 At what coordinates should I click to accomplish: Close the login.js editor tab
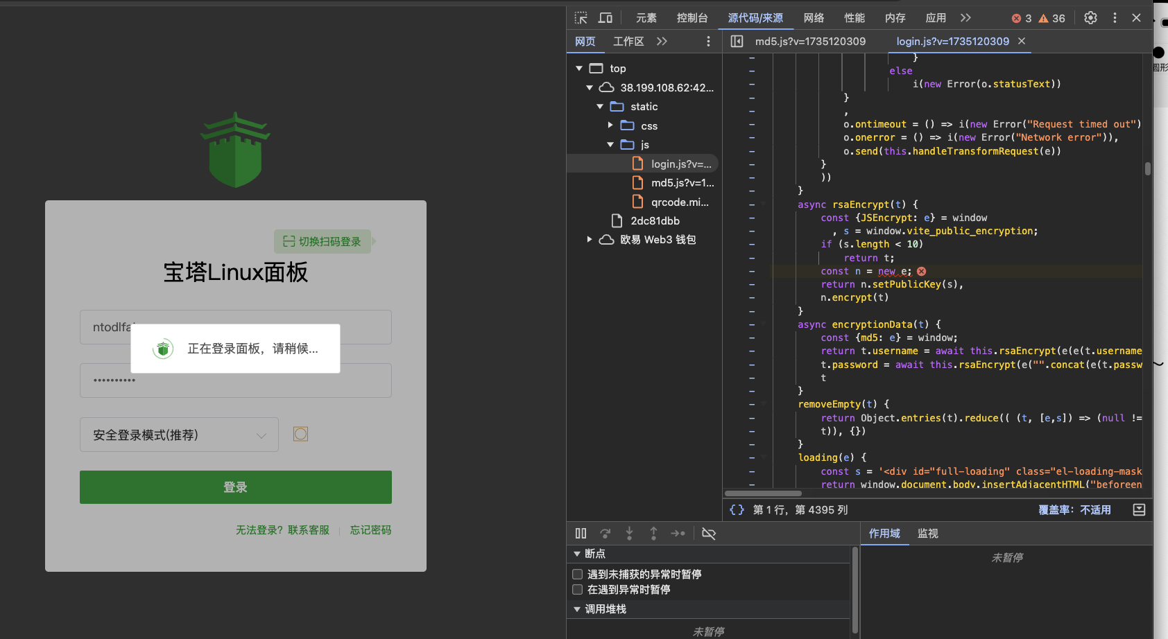coord(1022,42)
